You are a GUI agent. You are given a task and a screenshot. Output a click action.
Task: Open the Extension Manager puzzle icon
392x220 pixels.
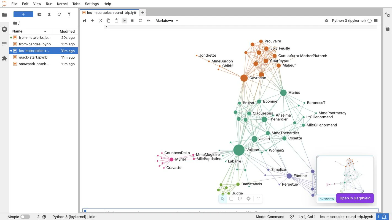[4, 58]
